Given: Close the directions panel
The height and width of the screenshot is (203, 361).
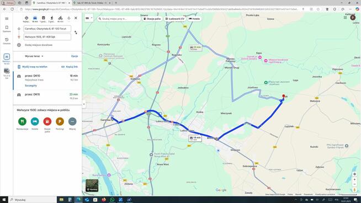Looking at the screenshot, I should coord(76,18).
